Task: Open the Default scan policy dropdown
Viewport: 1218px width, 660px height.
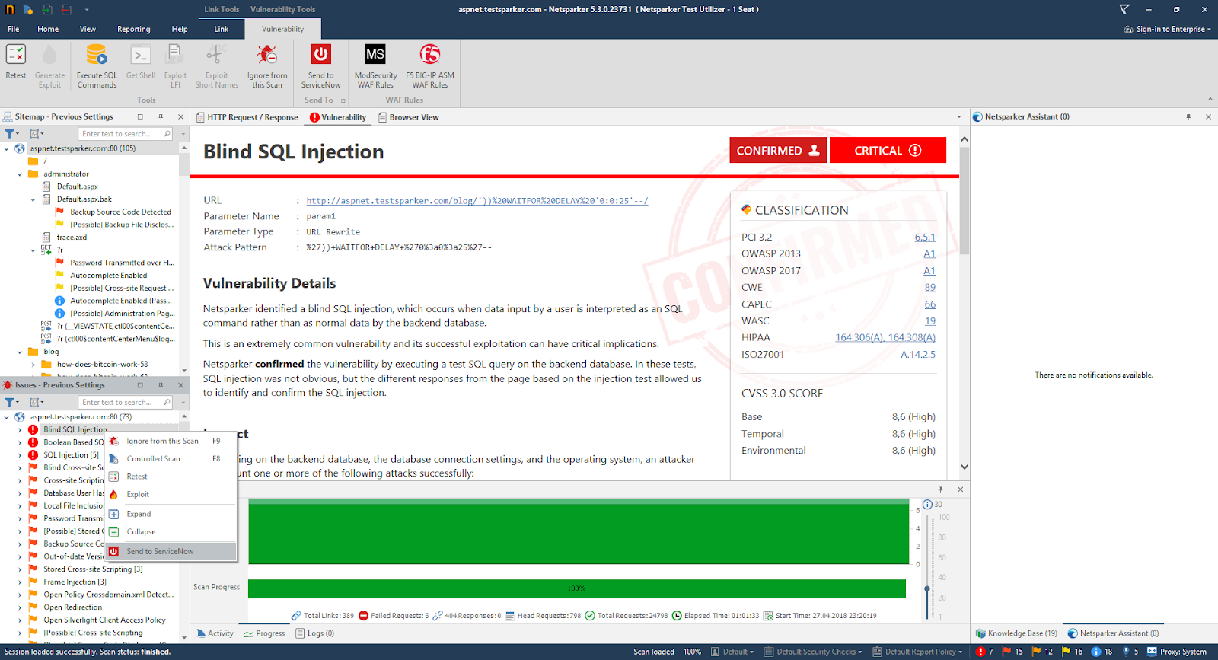Action: tap(732, 652)
